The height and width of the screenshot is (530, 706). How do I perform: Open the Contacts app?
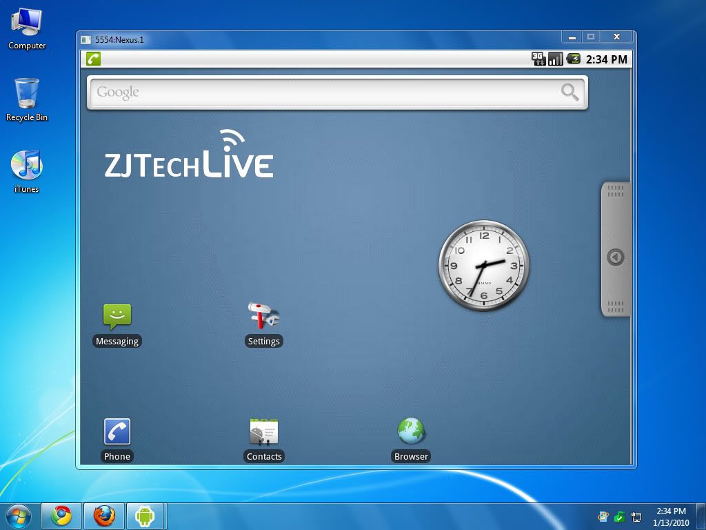(x=264, y=432)
